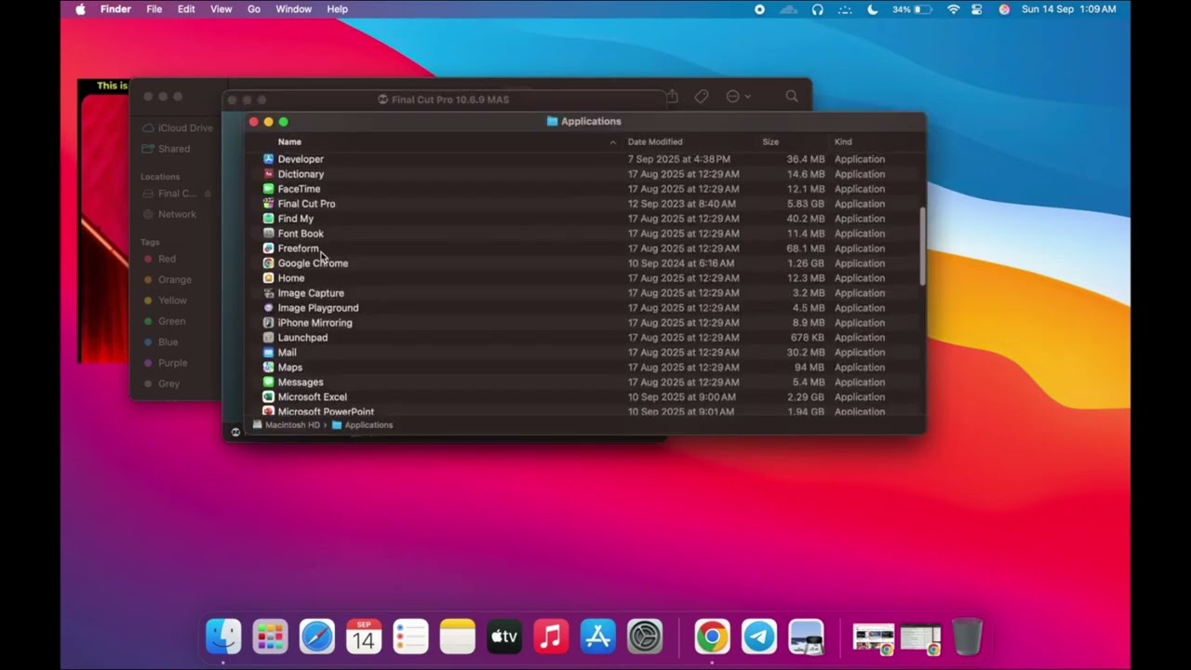Viewport: 1191px width, 670px height.
Task: Open Trash from the Dock
Action: pos(968,637)
